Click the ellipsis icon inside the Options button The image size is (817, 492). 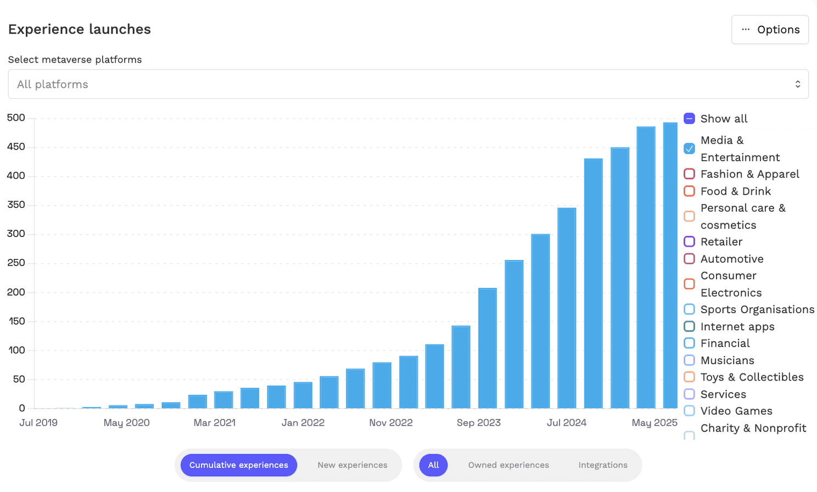click(x=745, y=30)
